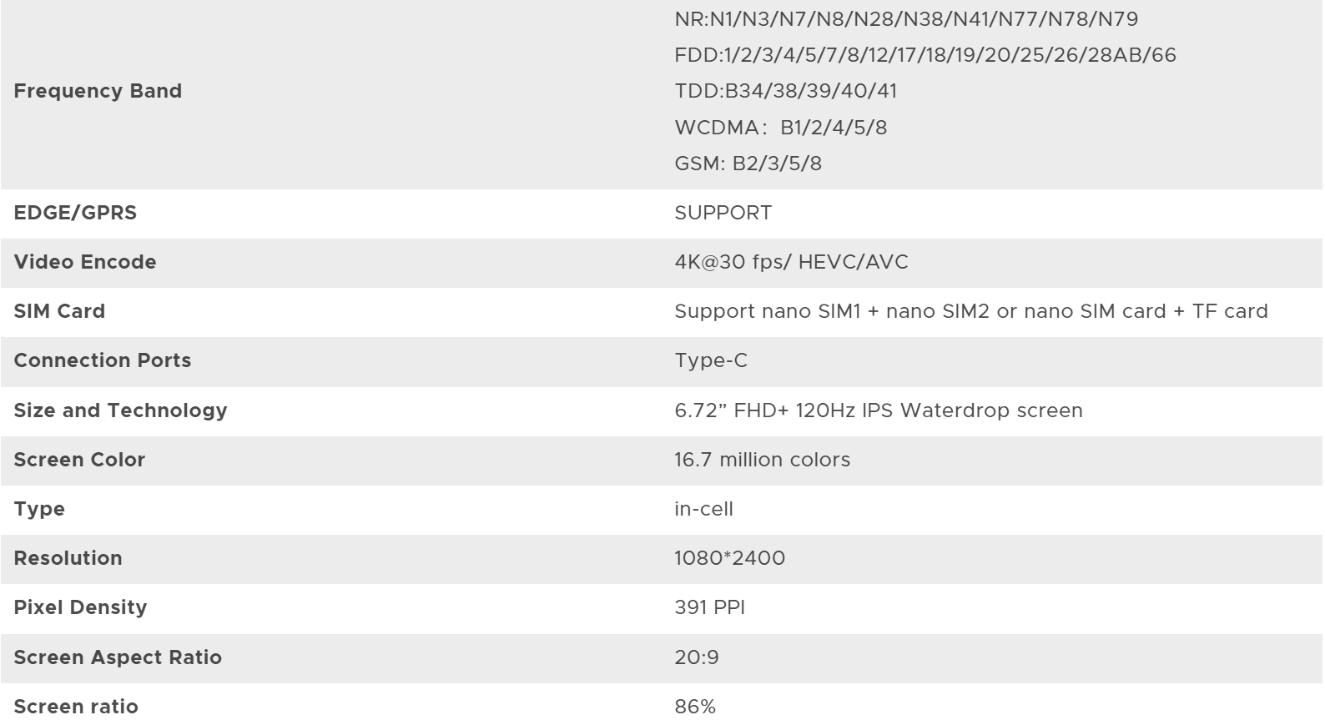Click the Frequency Band row label
This screenshot has width=1325, height=725.
(98, 91)
